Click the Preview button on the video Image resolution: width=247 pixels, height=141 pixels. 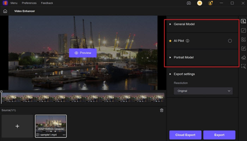pos(83,53)
